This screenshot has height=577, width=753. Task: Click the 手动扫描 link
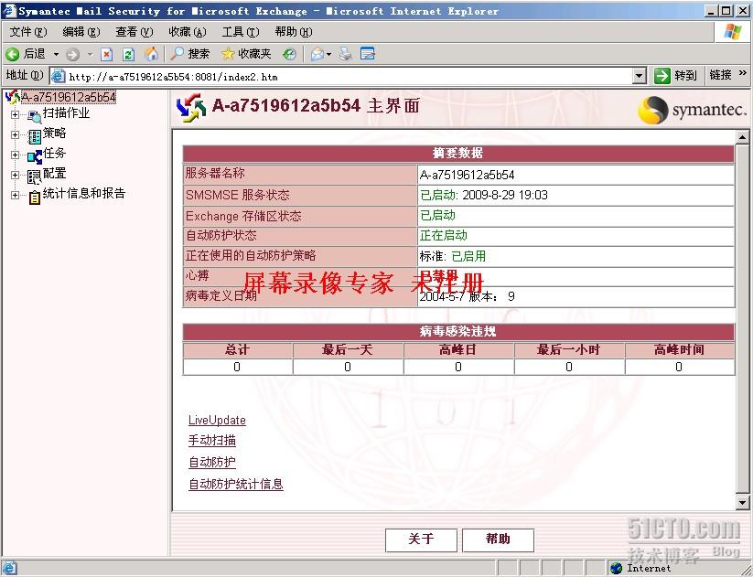click(211, 440)
